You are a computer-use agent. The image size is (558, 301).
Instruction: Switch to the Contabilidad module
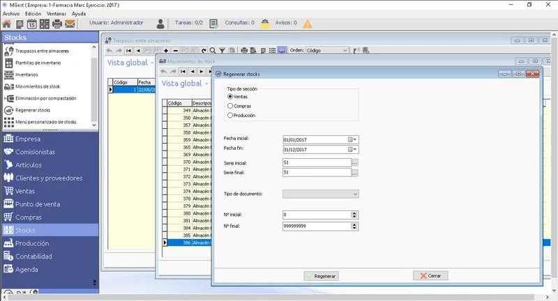(x=50, y=256)
